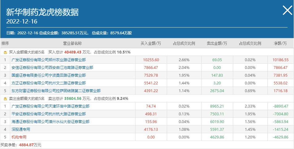This screenshot has width=294, height=149.
Task: Click the 10255.60 buy amount cell
Action: [x=151, y=60]
